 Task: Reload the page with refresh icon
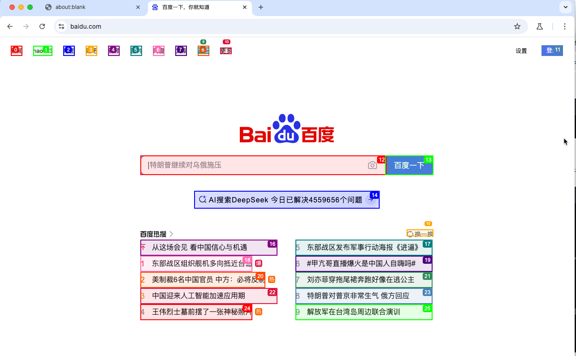click(x=42, y=26)
